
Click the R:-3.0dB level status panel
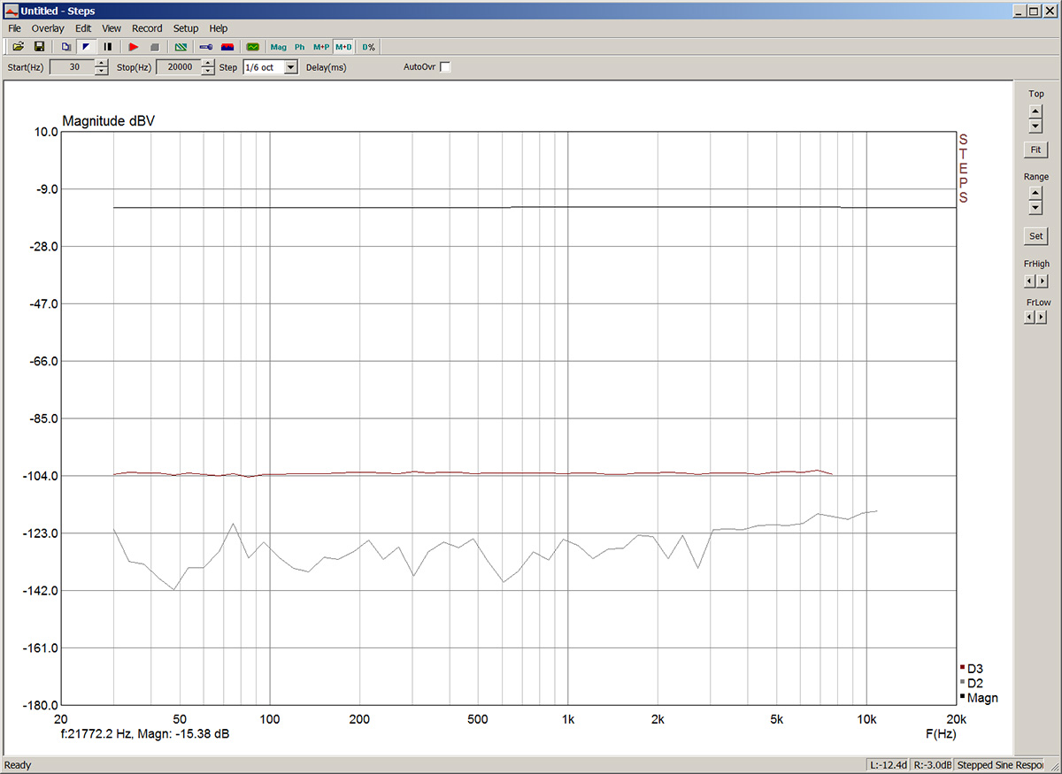coord(931,765)
